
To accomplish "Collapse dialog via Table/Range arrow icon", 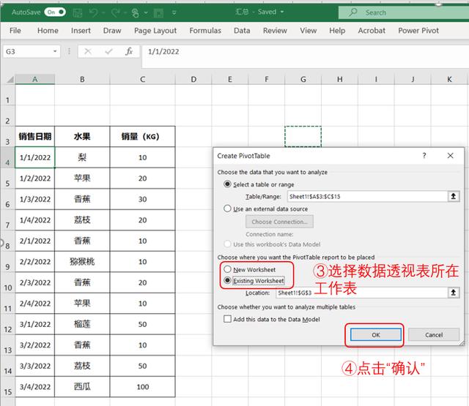I will pyautogui.click(x=454, y=197).
